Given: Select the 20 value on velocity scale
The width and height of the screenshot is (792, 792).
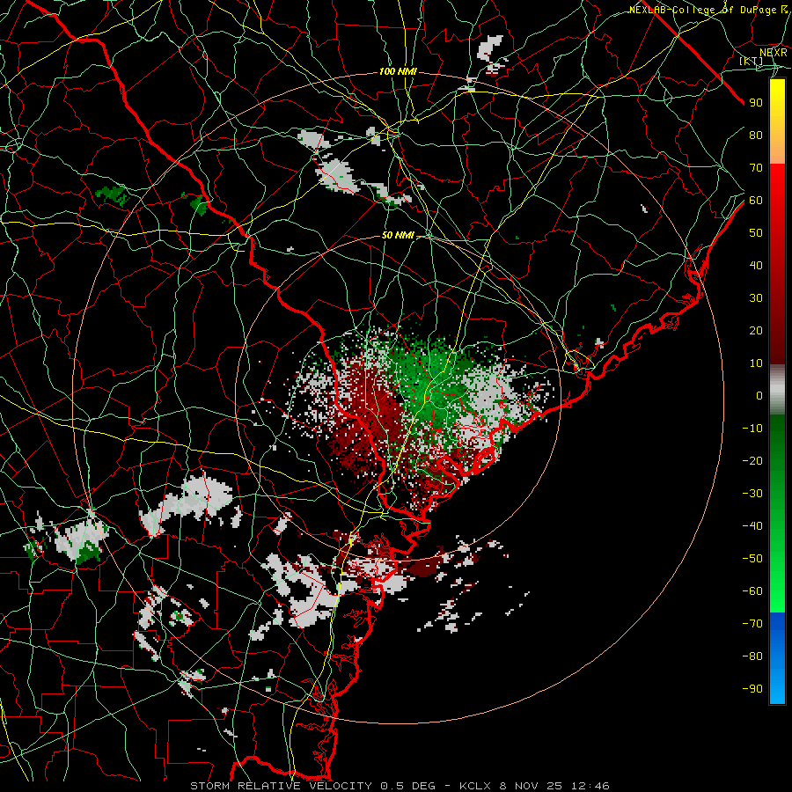Looking at the screenshot, I should click(756, 331).
